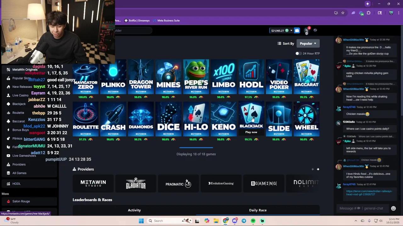The height and width of the screenshot is (226, 403).
Task: Launch the Wheel game
Action: pyautogui.click(x=306, y=119)
